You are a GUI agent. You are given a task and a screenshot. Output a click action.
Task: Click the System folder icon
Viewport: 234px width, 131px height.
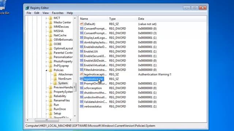click(x=55, y=83)
